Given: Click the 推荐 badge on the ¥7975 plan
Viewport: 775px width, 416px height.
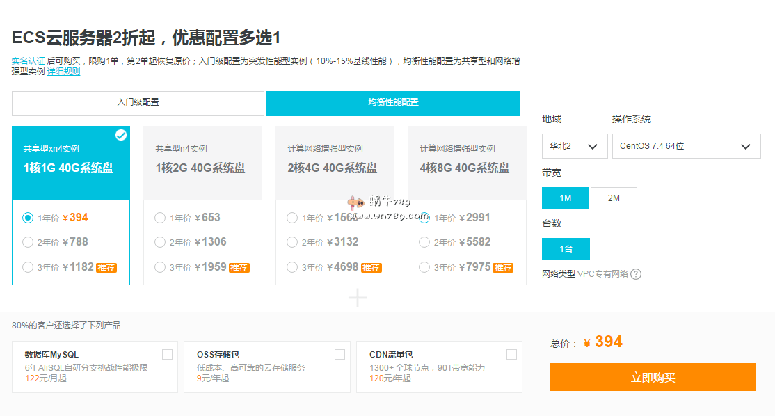Looking at the screenshot, I should click(503, 268).
